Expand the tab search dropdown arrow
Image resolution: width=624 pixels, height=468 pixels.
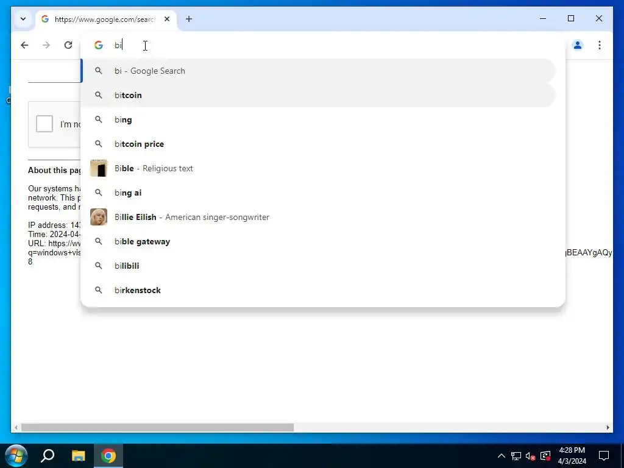point(23,19)
